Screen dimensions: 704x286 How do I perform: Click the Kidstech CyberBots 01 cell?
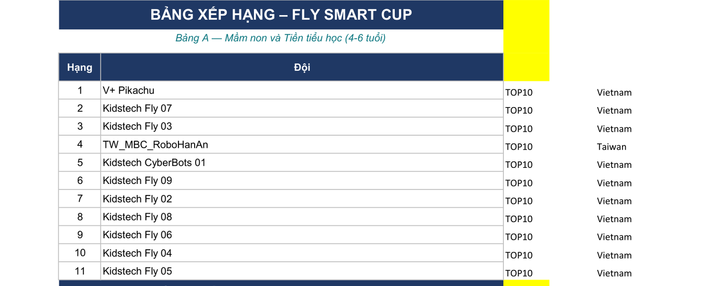coord(302,163)
